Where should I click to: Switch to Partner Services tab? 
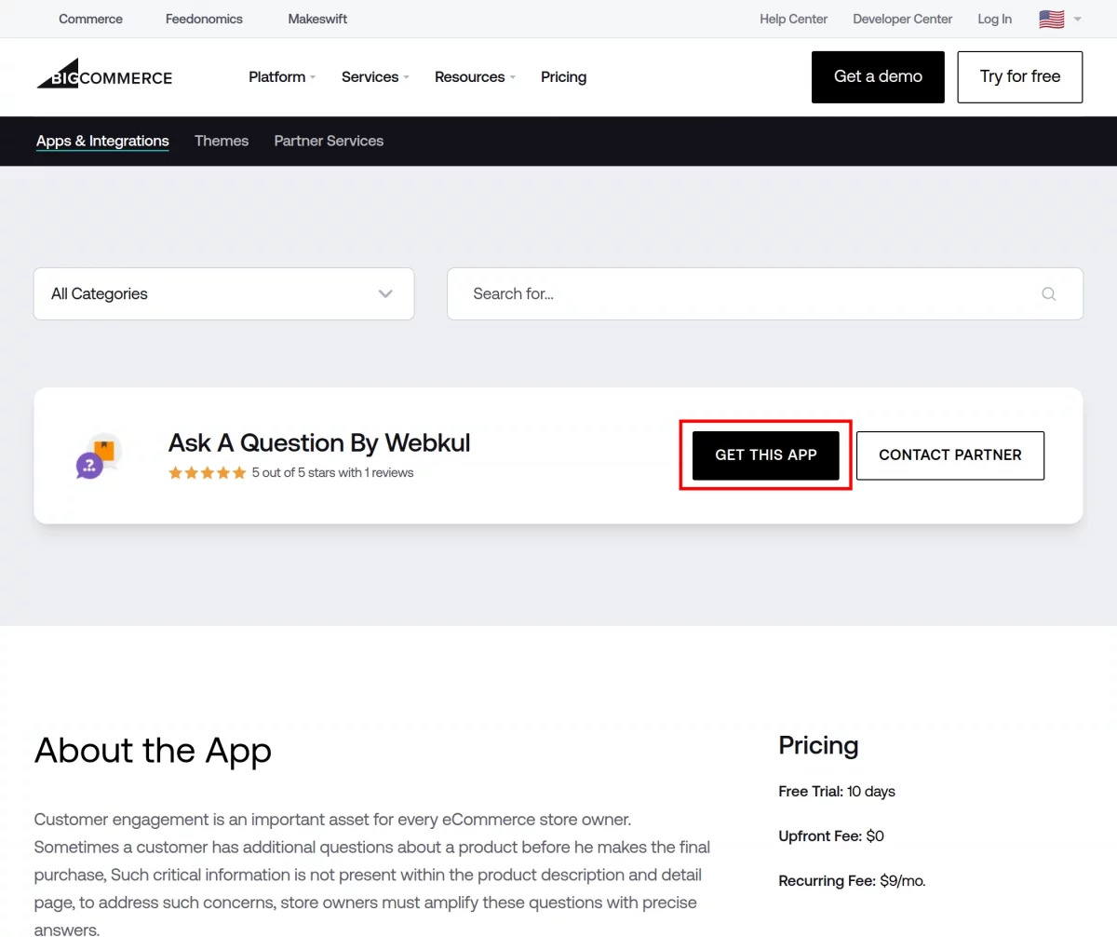click(329, 142)
